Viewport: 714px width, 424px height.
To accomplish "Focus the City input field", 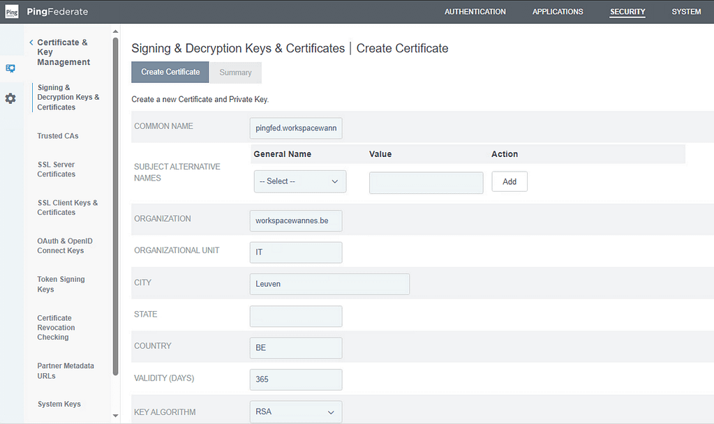I will 329,284.
